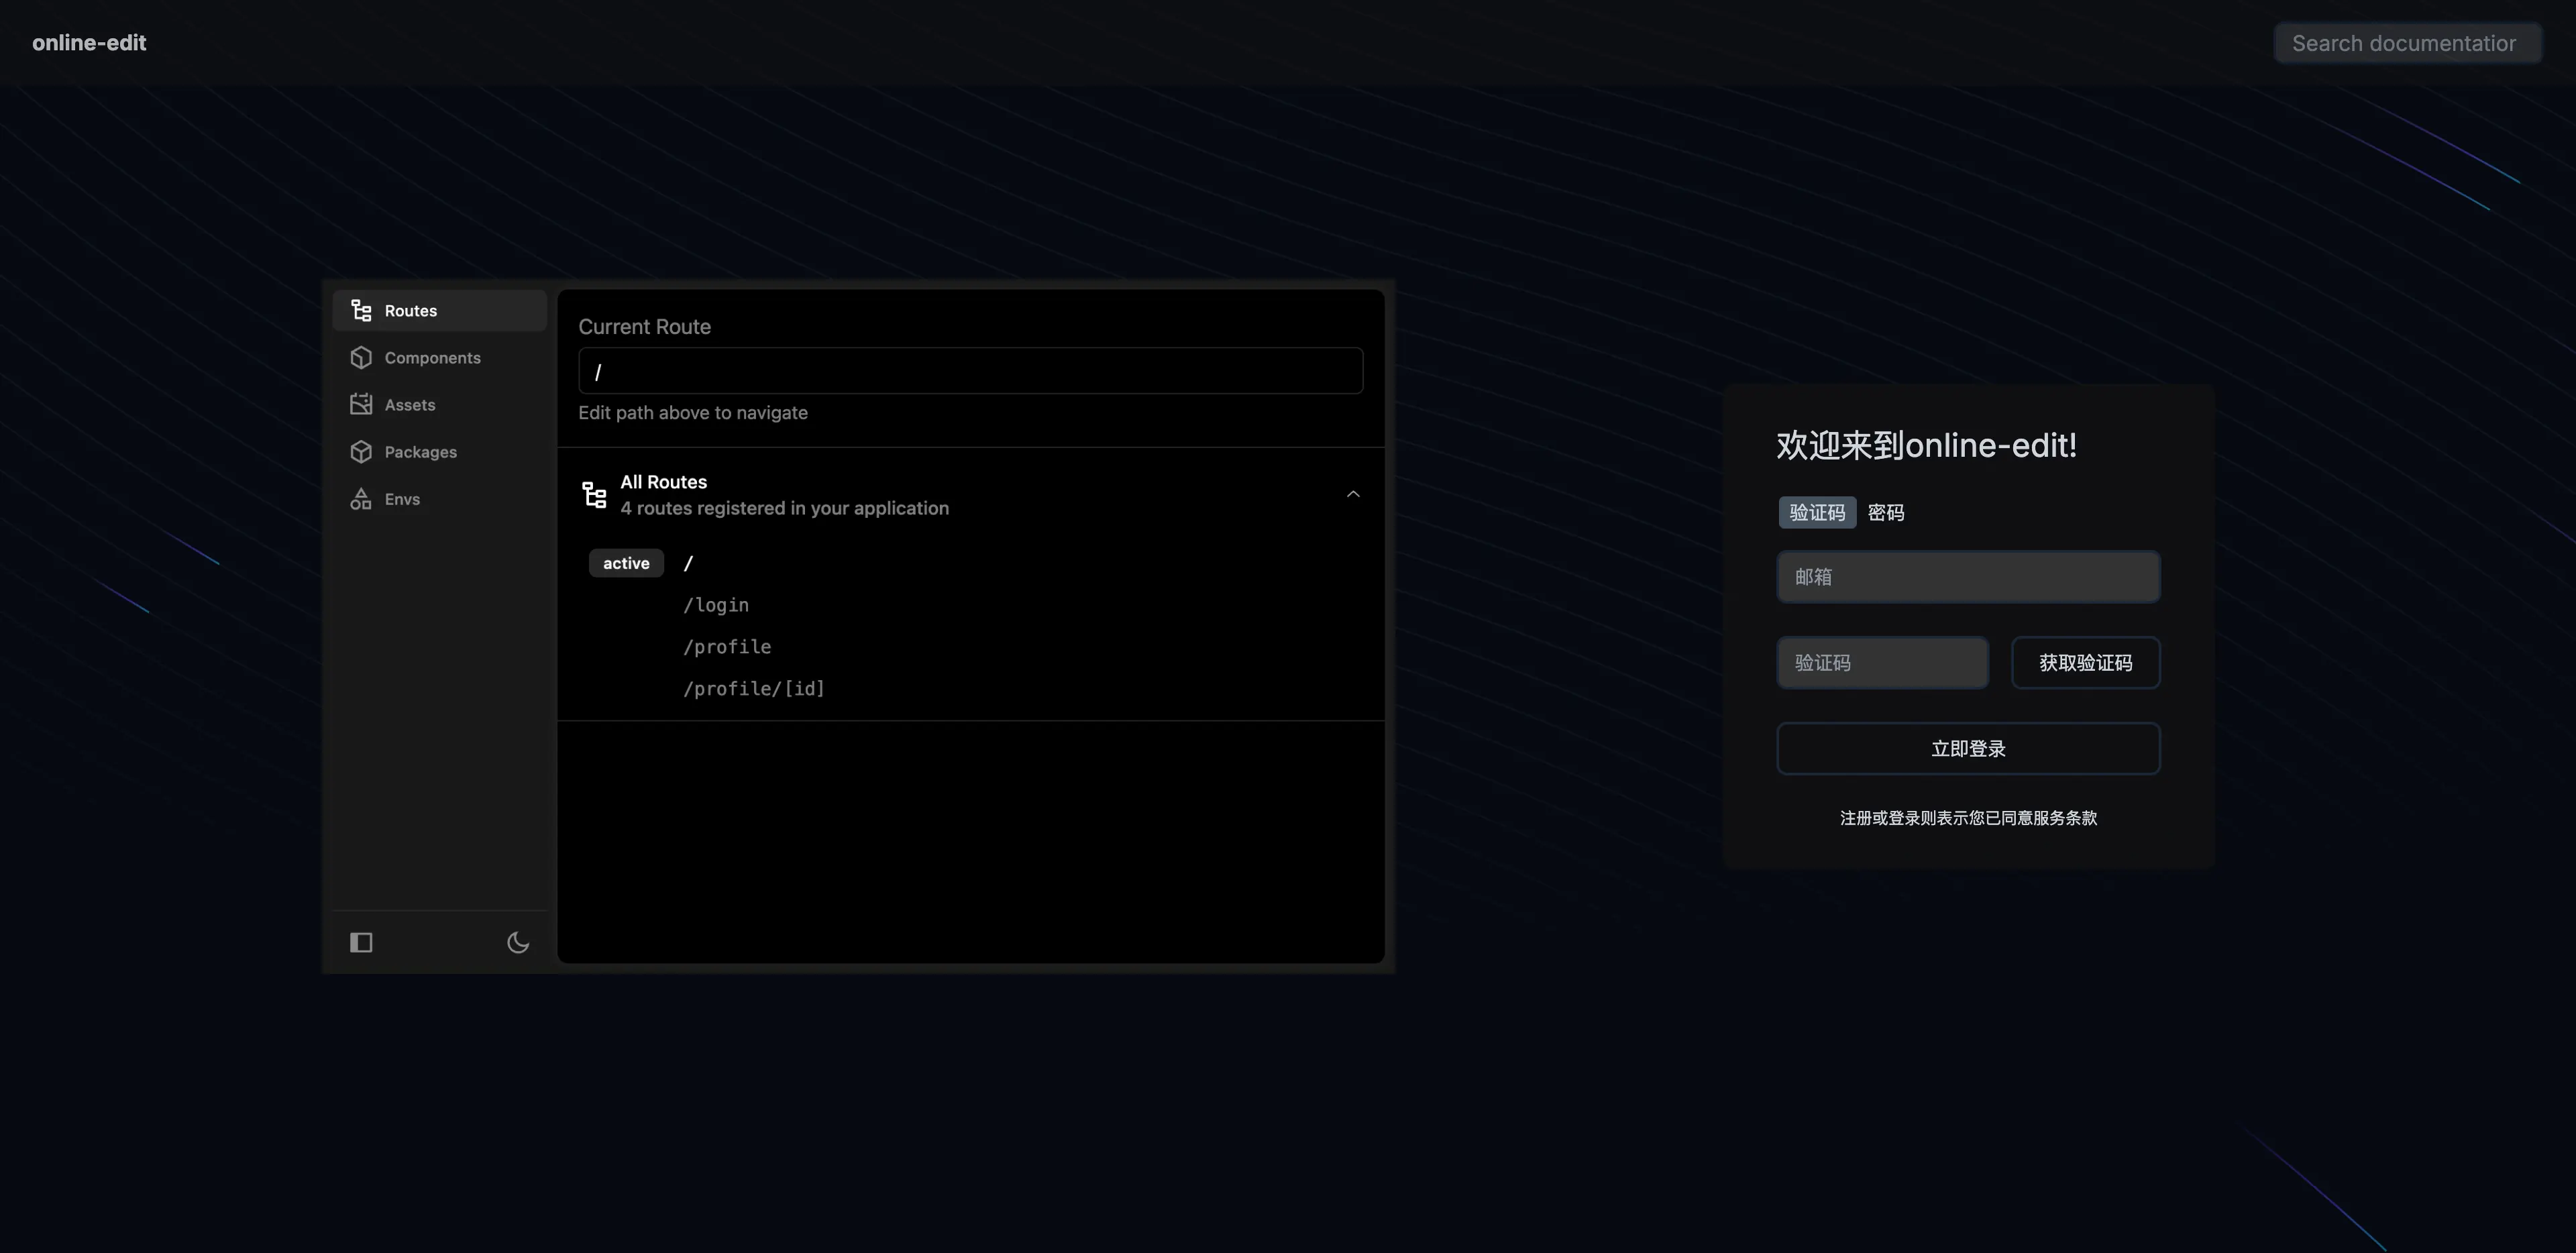Viewport: 2576px width, 1253px height.
Task: Click the Edit path above to navigate hint
Action: pos(693,413)
